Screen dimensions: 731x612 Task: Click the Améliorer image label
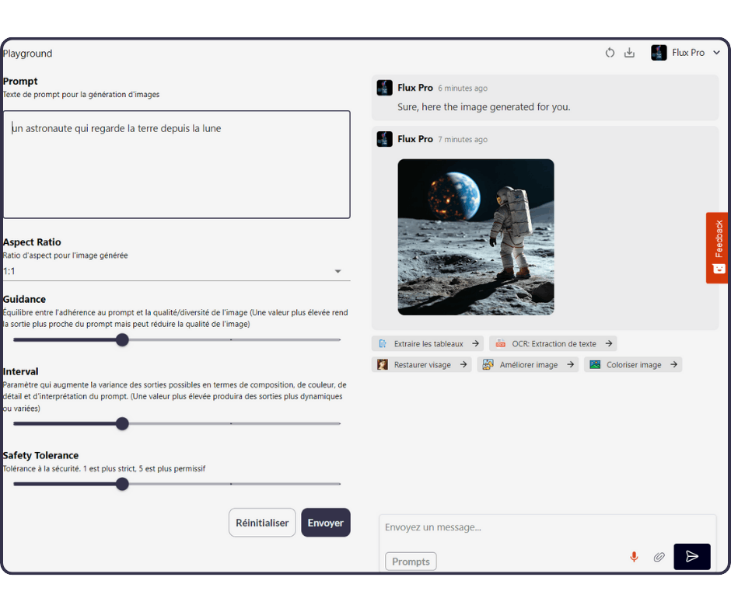pyautogui.click(x=529, y=365)
